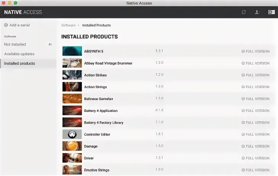Click version 4.1.5 of Battery 4 Application
Screen dimensions: 278x176
tap(159, 110)
